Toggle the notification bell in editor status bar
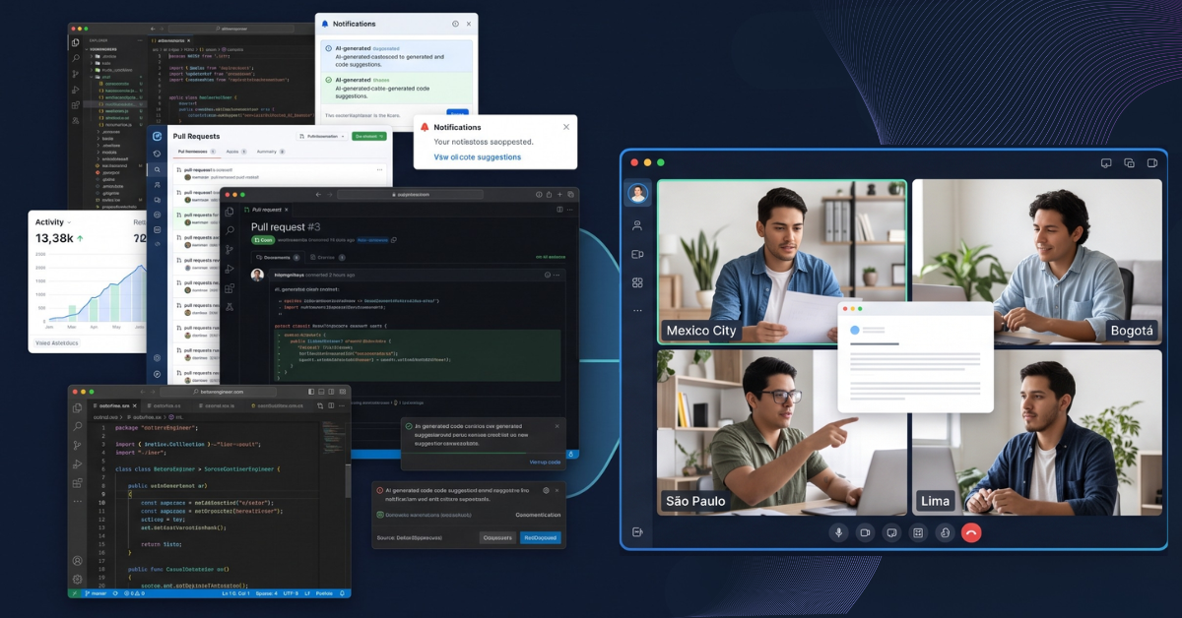 (341, 593)
